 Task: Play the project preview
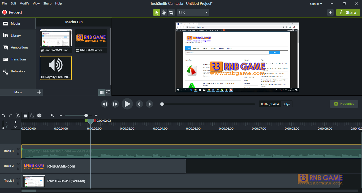tap(127, 104)
